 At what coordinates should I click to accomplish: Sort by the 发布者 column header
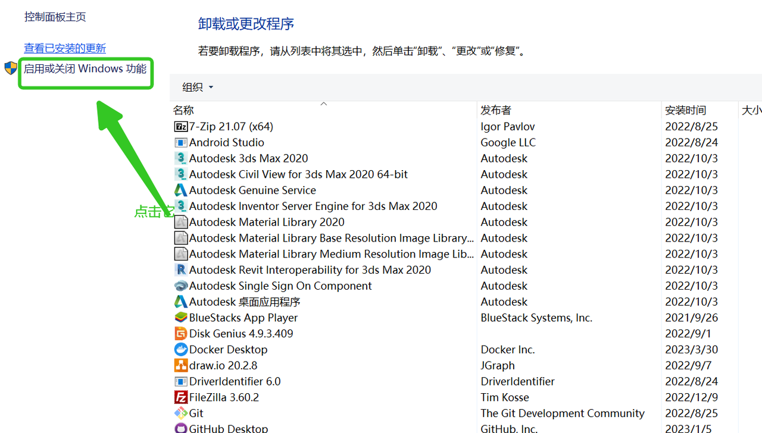(496, 110)
